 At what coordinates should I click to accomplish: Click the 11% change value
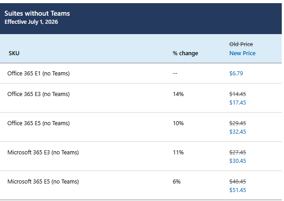(x=178, y=152)
